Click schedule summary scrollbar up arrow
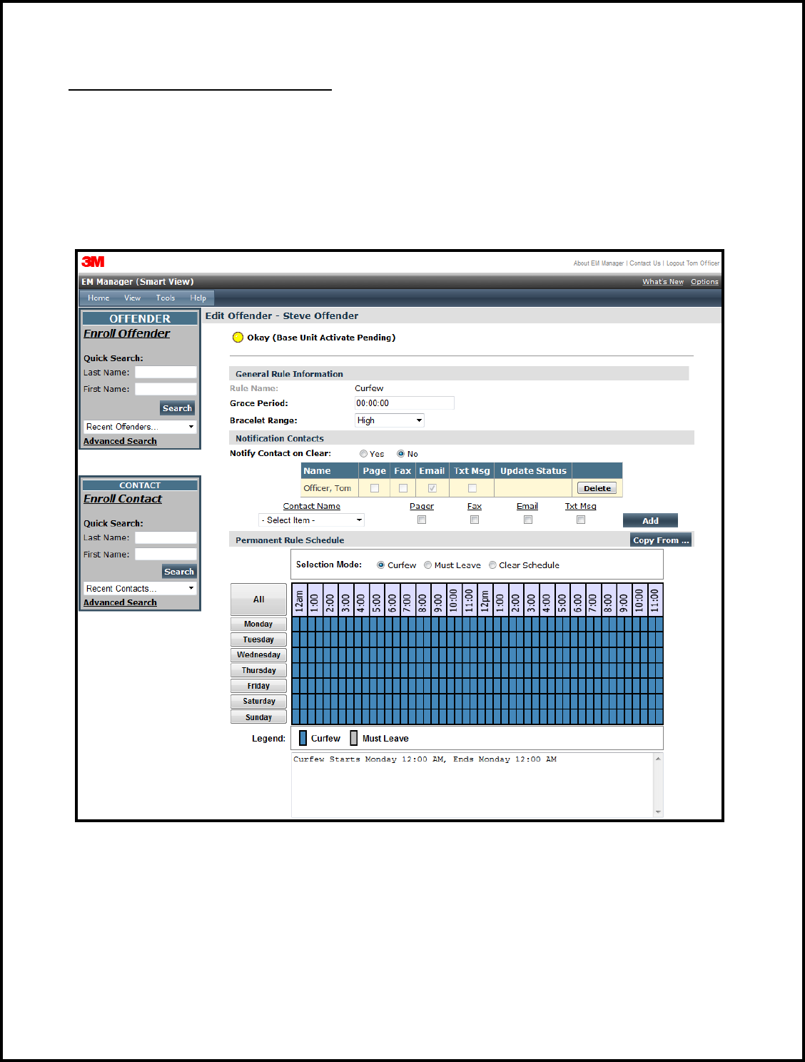The width and height of the screenshot is (805, 1062). click(x=658, y=759)
